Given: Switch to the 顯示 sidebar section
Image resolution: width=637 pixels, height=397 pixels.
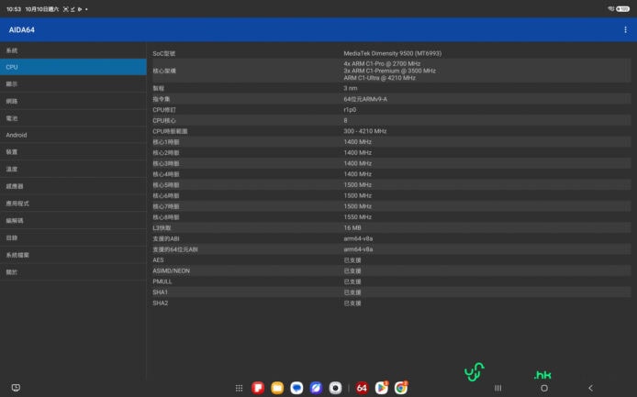Looking at the screenshot, I should point(73,84).
